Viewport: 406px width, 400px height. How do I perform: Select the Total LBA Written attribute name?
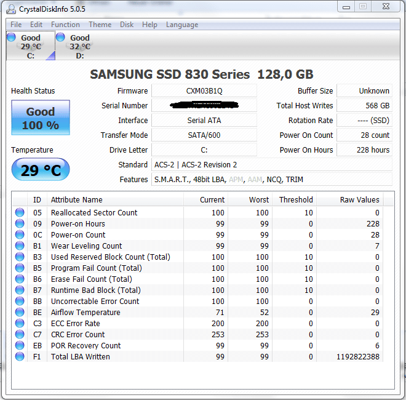(80, 356)
